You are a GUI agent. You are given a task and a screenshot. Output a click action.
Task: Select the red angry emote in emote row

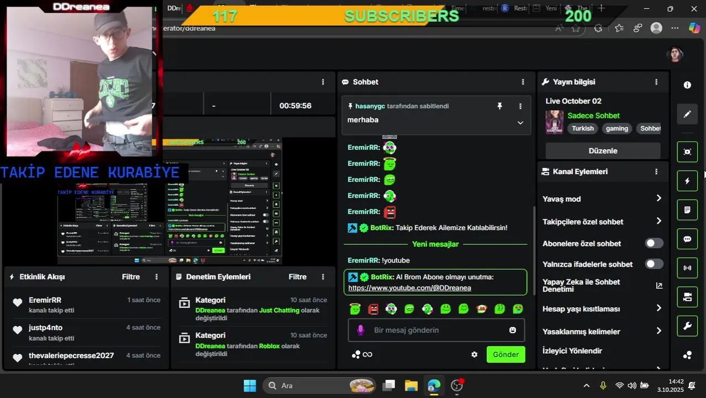tap(373, 308)
